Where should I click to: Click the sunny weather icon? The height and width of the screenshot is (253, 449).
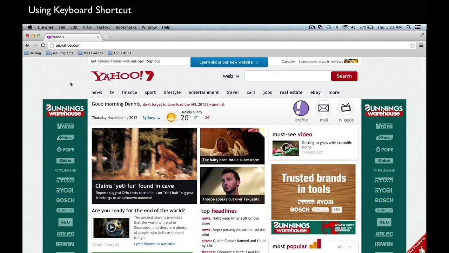(x=171, y=117)
